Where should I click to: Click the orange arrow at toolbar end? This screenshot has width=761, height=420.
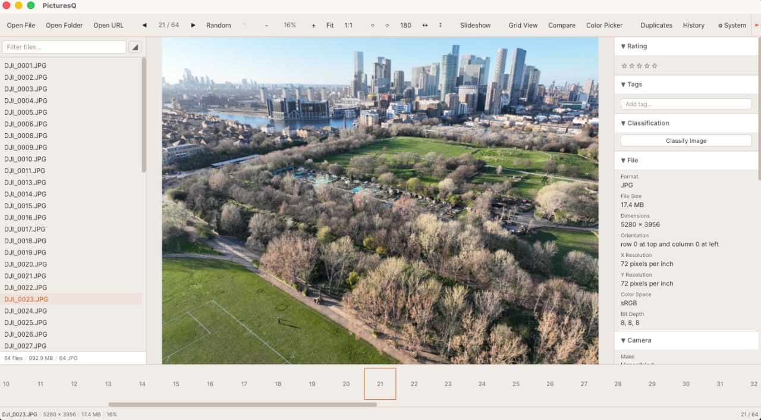pos(757,25)
